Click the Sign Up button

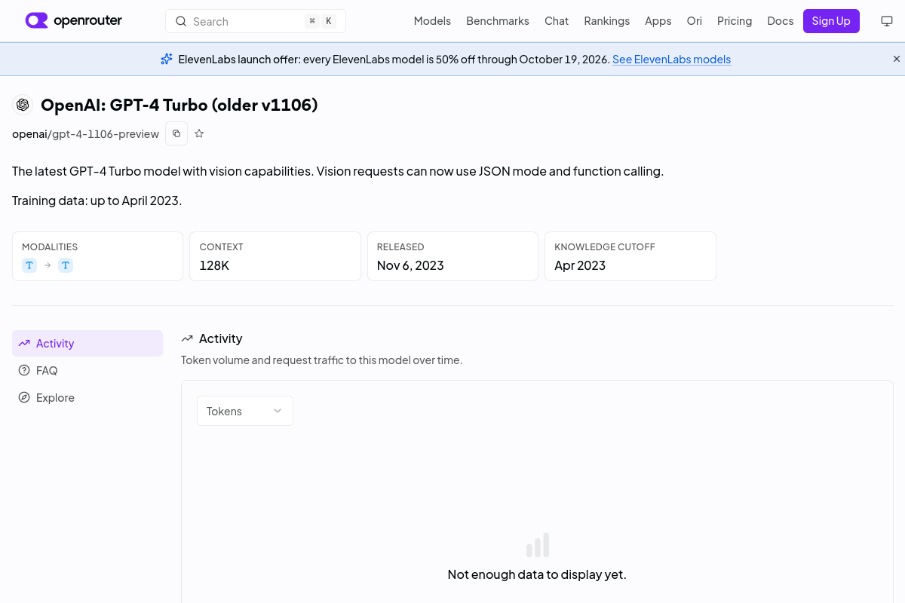[831, 21]
